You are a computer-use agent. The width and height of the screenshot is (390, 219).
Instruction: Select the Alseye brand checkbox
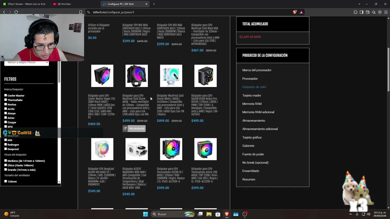[x=5, y=113]
